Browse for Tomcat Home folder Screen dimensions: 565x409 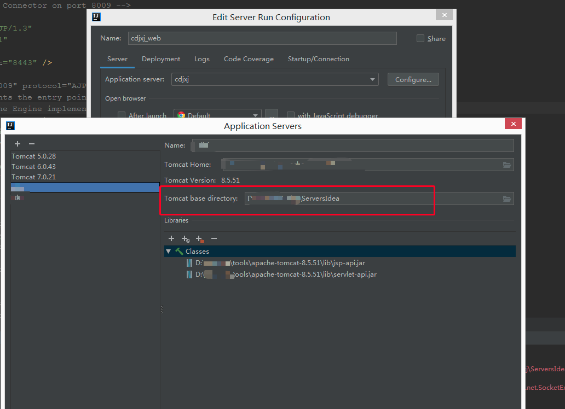tap(507, 165)
